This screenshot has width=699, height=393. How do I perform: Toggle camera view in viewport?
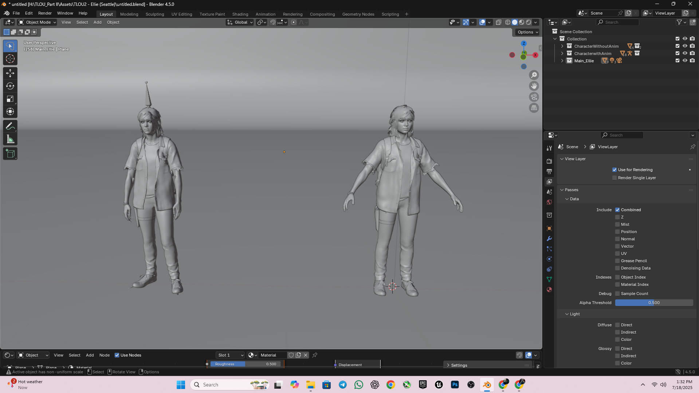click(x=534, y=97)
